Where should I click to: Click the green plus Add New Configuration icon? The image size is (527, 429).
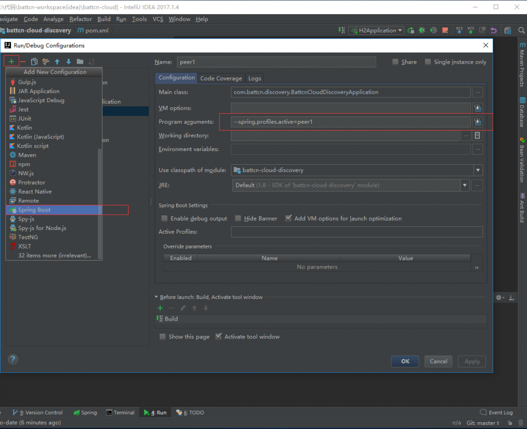click(11, 62)
